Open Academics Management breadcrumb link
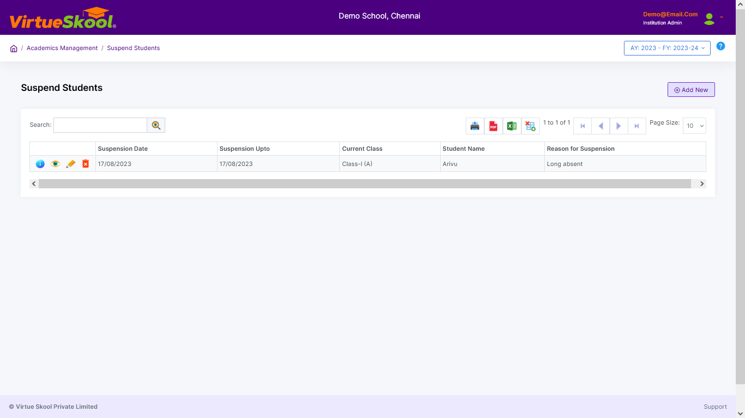745x418 pixels. [x=62, y=48]
